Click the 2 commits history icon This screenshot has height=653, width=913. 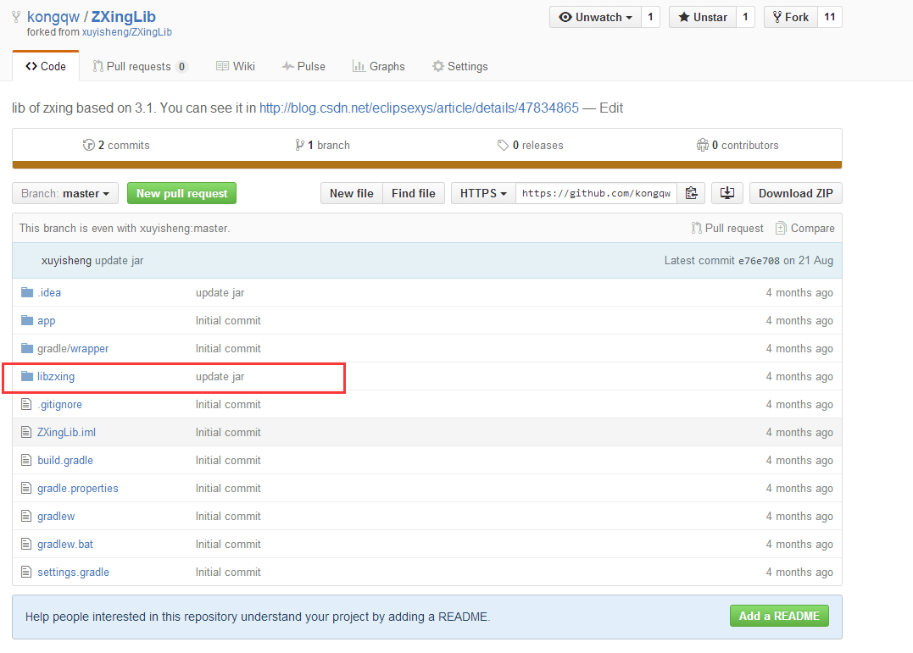click(89, 145)
